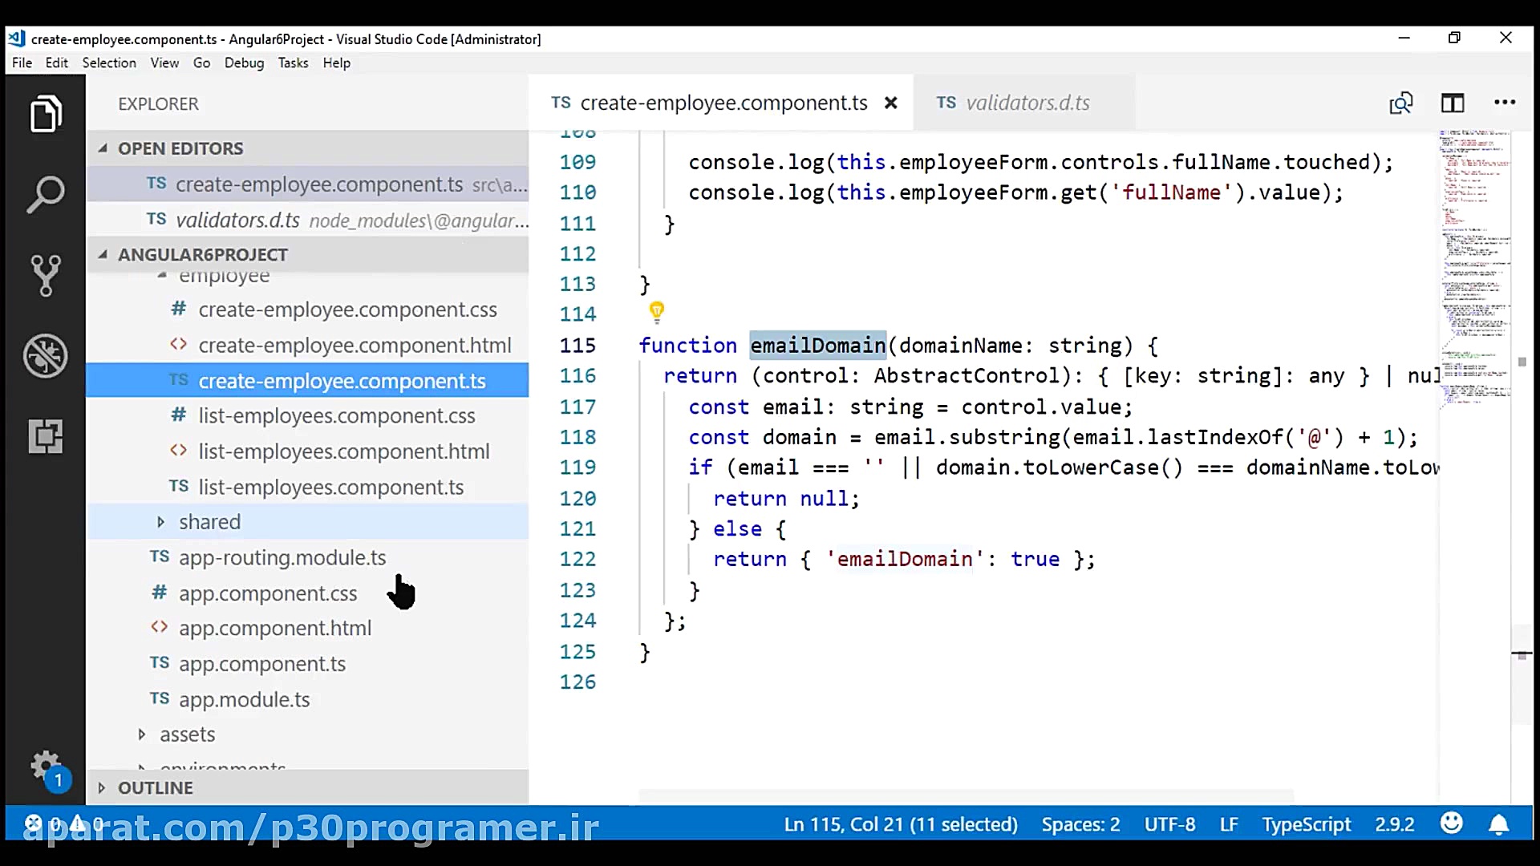
Task: Open the Debug menu
Action: 244,63
